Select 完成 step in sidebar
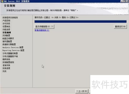The height and width of the screenshot is (94, 129). click(4, 71)
